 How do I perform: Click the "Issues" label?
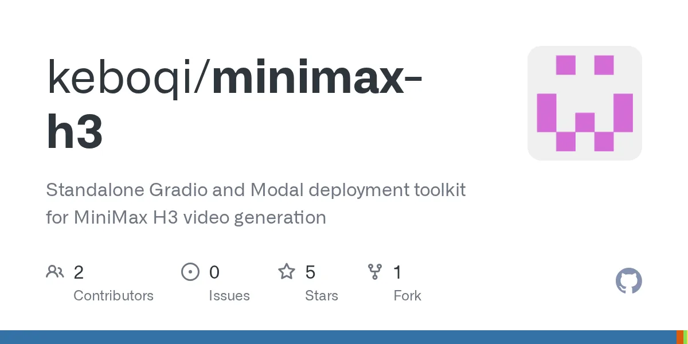229,296
